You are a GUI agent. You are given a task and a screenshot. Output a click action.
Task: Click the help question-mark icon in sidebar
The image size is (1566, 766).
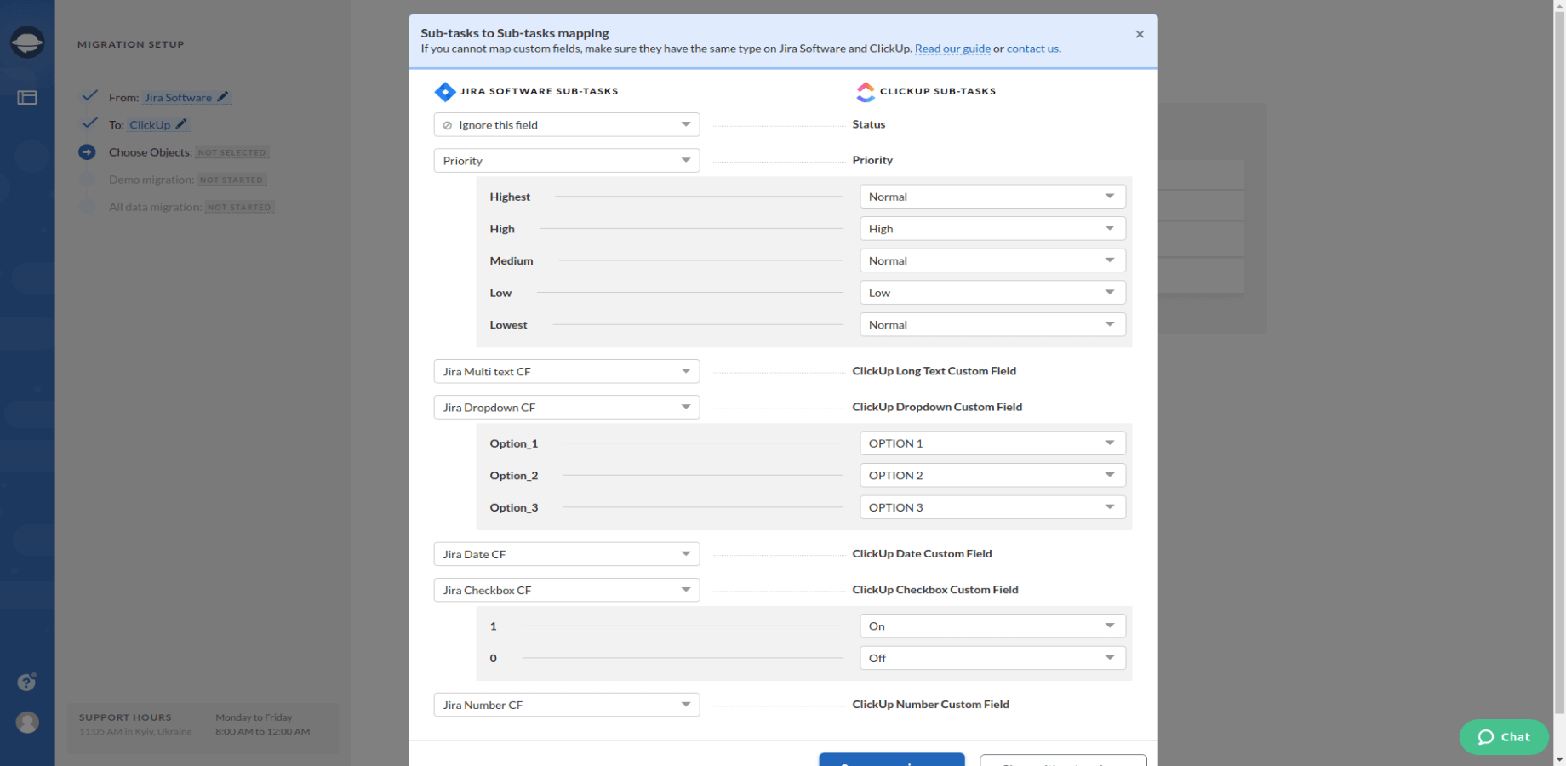coord(26,681)
